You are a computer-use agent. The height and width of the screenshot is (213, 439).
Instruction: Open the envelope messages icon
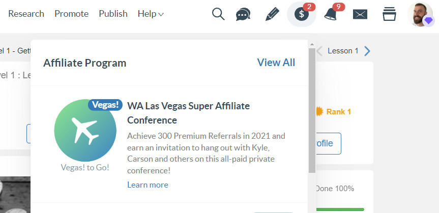pyautogui.click(x=360, y=14)
